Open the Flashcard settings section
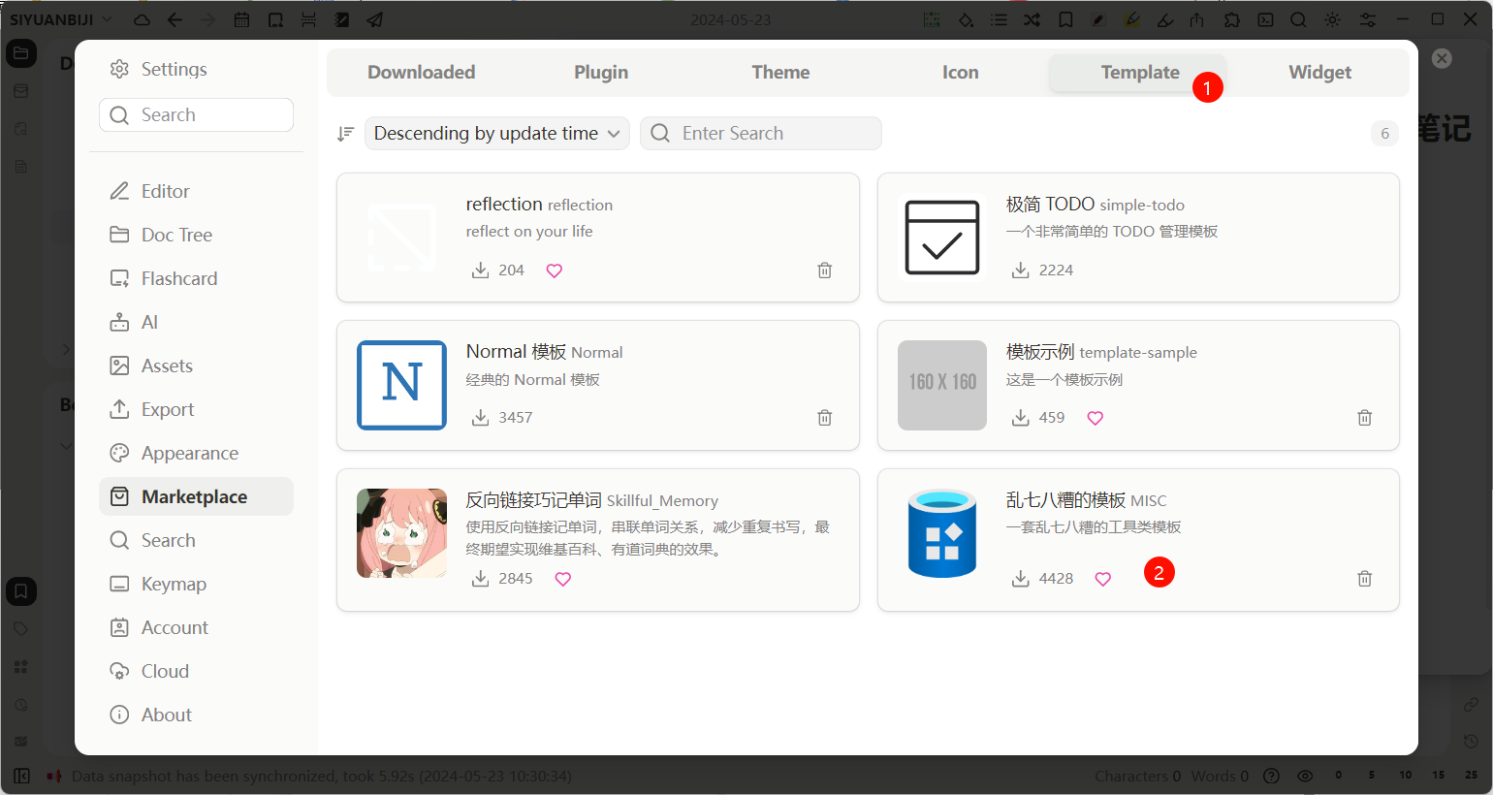1493x795 pixels. 179,278
